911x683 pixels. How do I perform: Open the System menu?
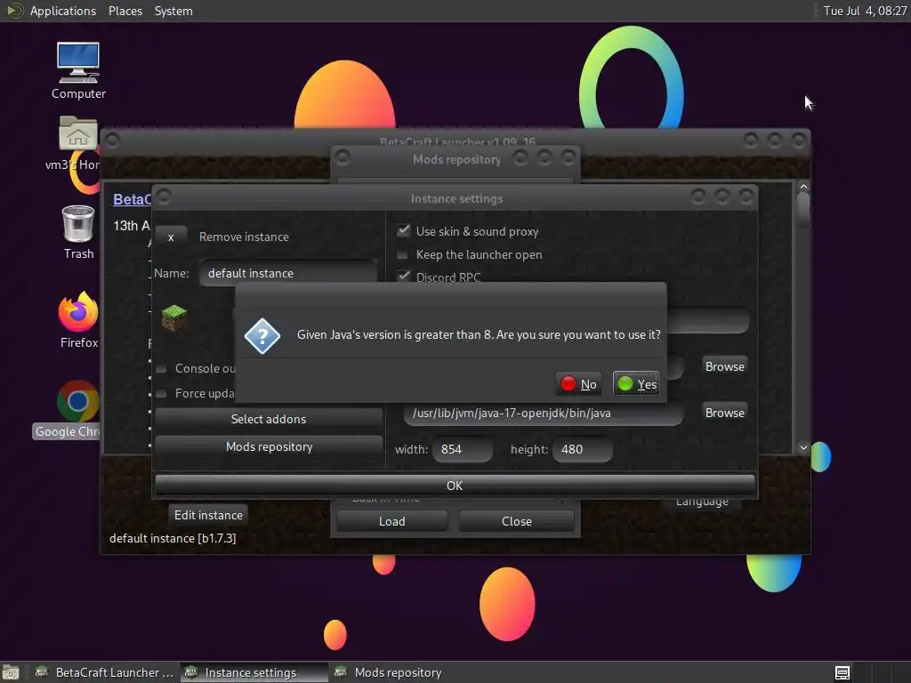pyautogui.click(x=173, y=11)
